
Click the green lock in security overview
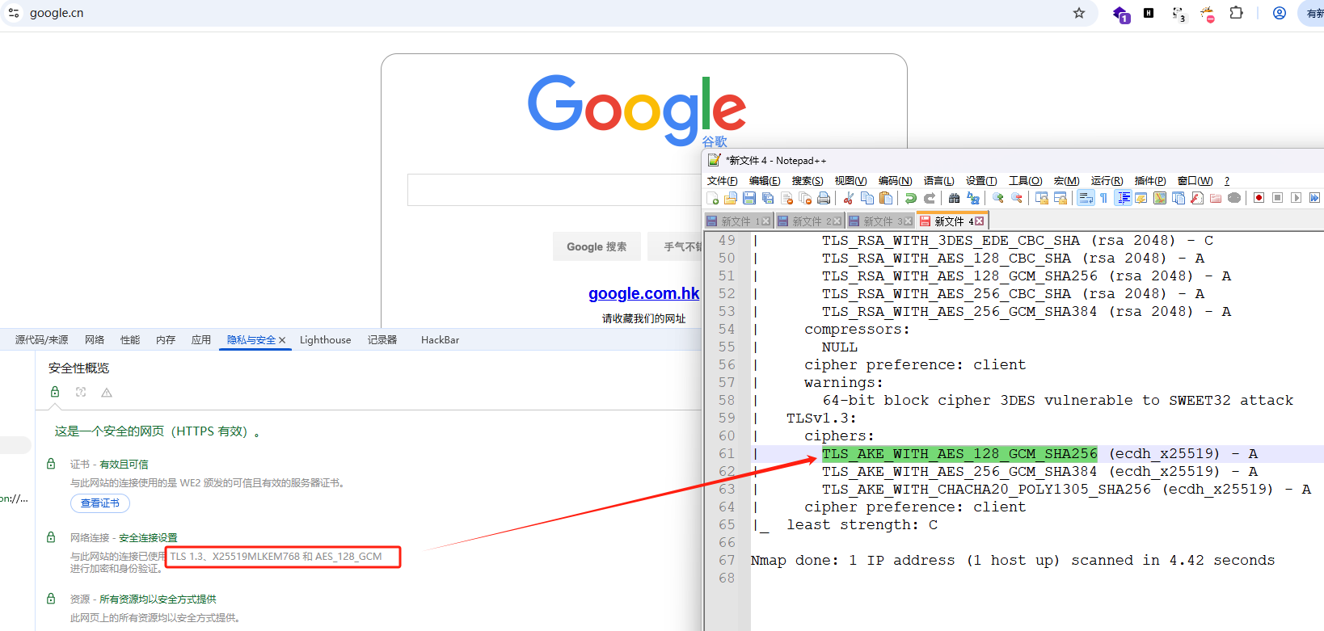(55, 392)
